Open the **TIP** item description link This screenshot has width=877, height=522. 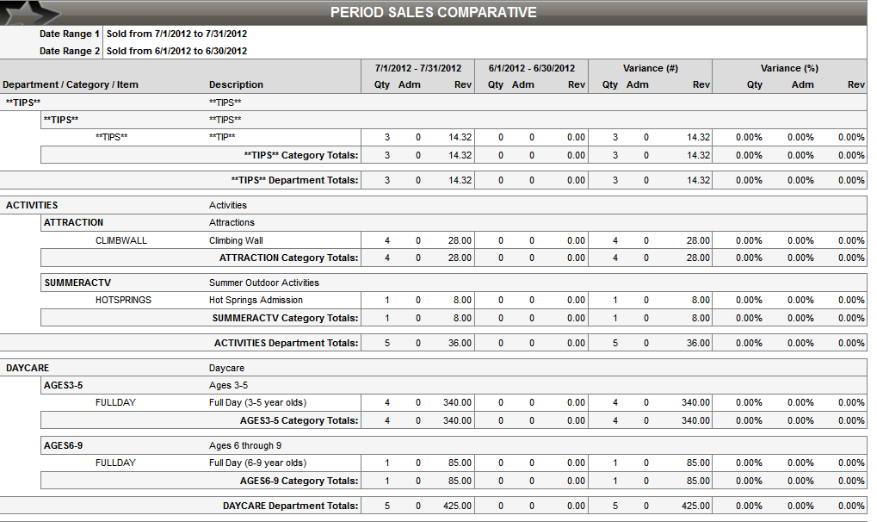pyautogui.click(x=222, y=137)
